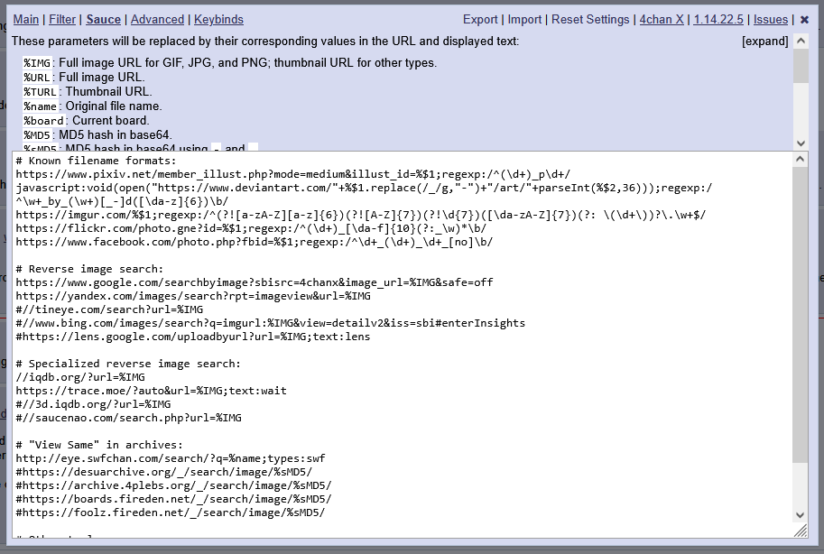Click the '# Reverse image search:' line
824x554 pixels.
89,269
